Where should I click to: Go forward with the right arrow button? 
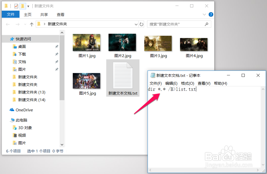(x=17, y=24)
